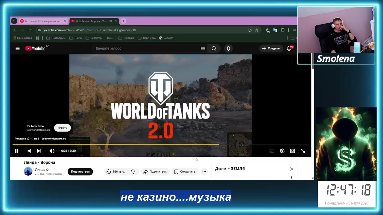View site information icon in address bar
The image size is (383, 215).
coord(39,30)
